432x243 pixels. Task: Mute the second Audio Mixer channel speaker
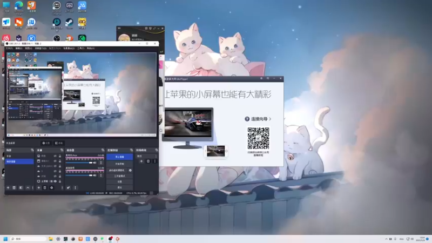pos(95,175)
